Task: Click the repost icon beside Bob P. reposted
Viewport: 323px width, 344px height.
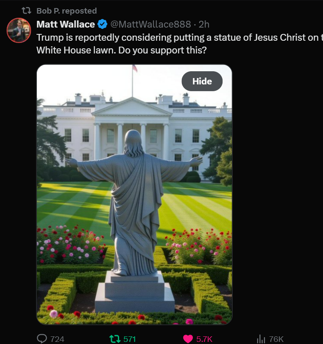Action: (27, 11)
